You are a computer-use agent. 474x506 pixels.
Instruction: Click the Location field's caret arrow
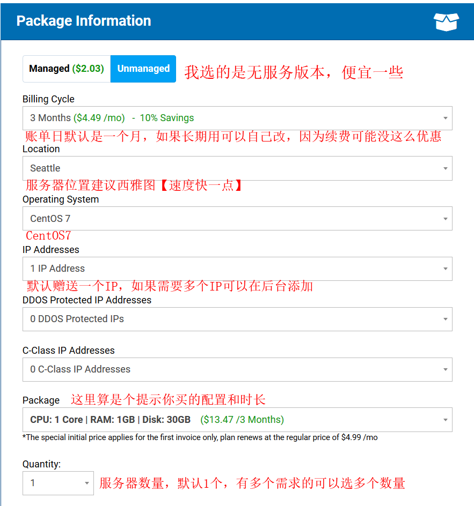(x=445, y=169)
